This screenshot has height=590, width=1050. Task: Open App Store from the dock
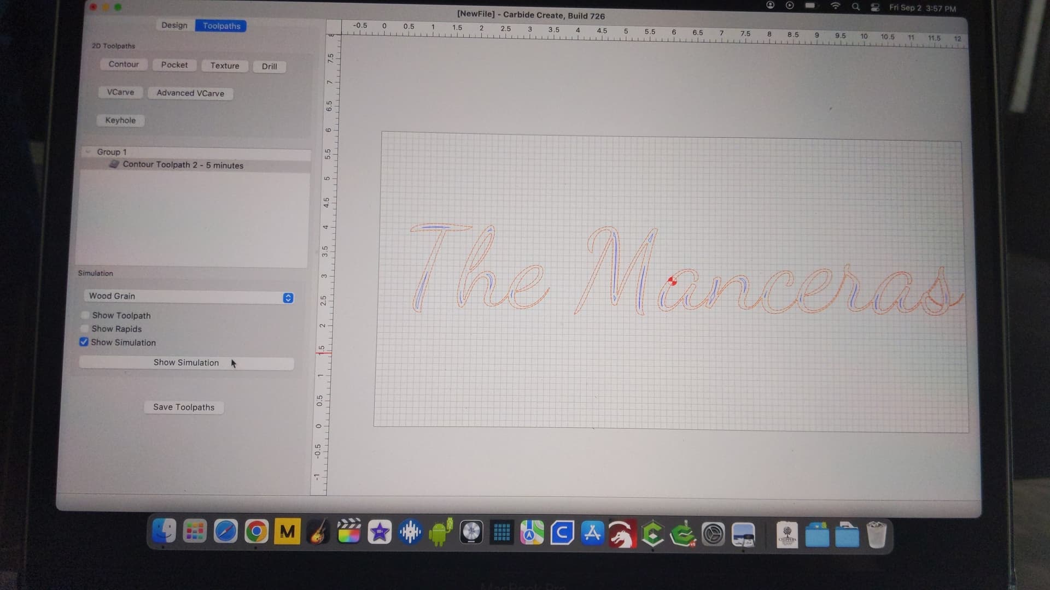(x=592, y=534)
